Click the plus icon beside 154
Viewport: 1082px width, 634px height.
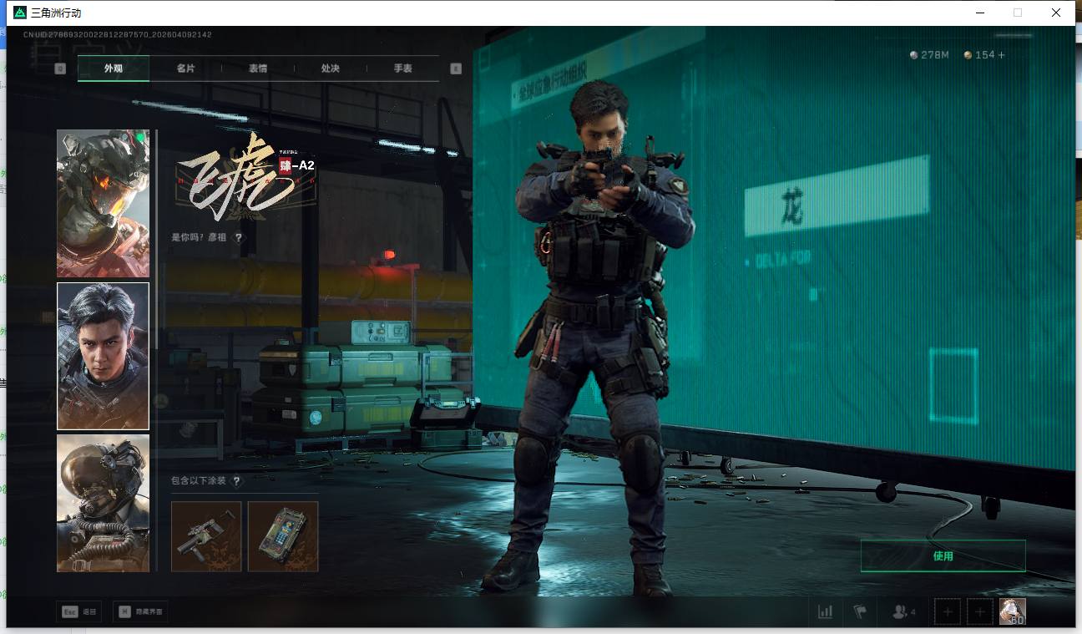click(1002, 55)
